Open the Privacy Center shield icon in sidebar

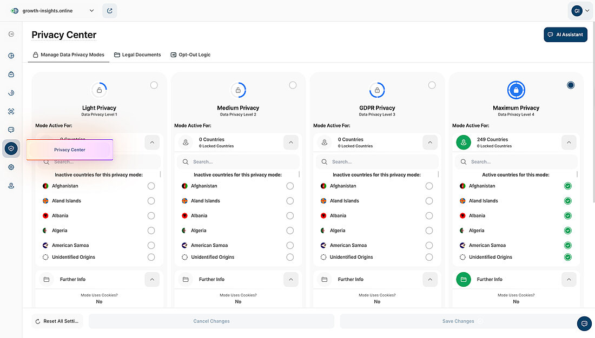(x=11, y=148)
